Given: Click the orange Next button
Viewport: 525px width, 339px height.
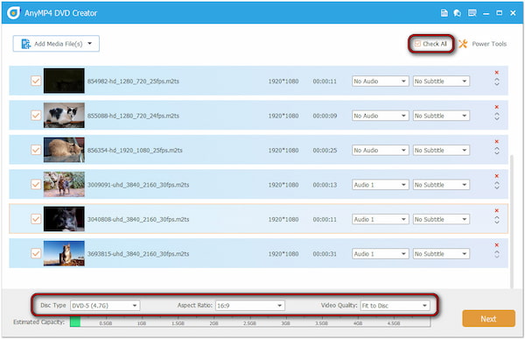Looking at the screenshot, I should point(488,319).
